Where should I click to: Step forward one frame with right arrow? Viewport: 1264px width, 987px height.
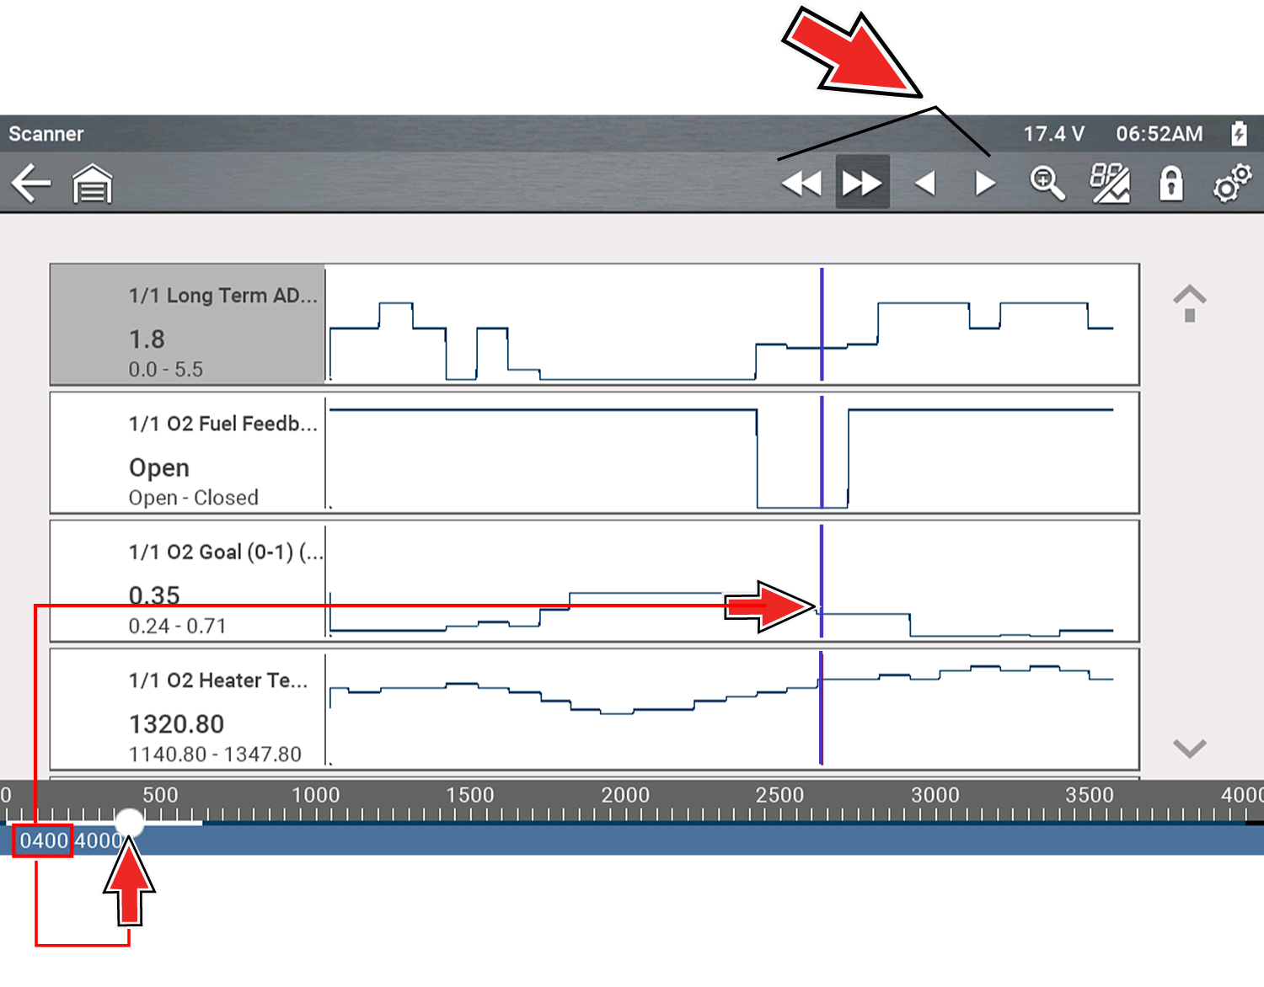984,183
